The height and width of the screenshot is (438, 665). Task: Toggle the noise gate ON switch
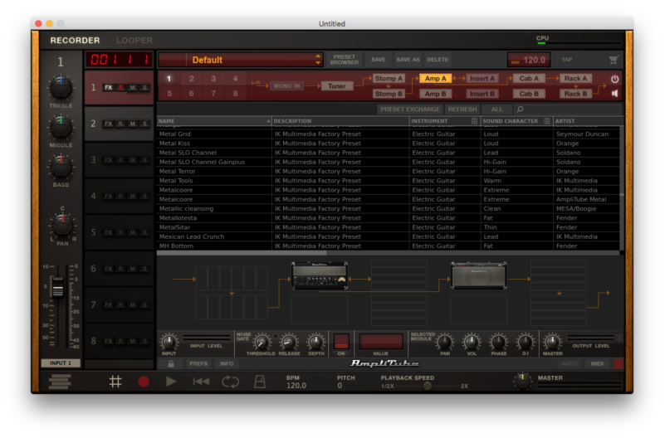pyautogui.click(x=341, y=342)
